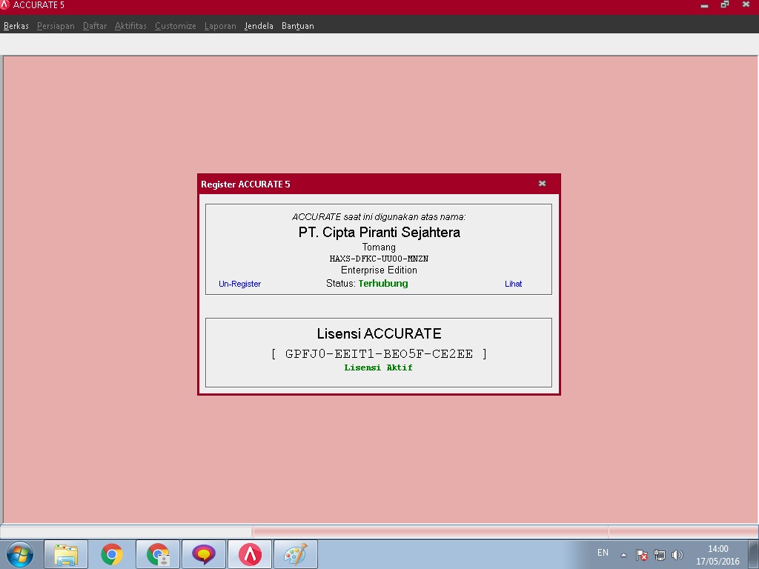
Task: Close the Register ACCURATE 5 dialog
Action: pyautogui.click(x=542, y=184)
